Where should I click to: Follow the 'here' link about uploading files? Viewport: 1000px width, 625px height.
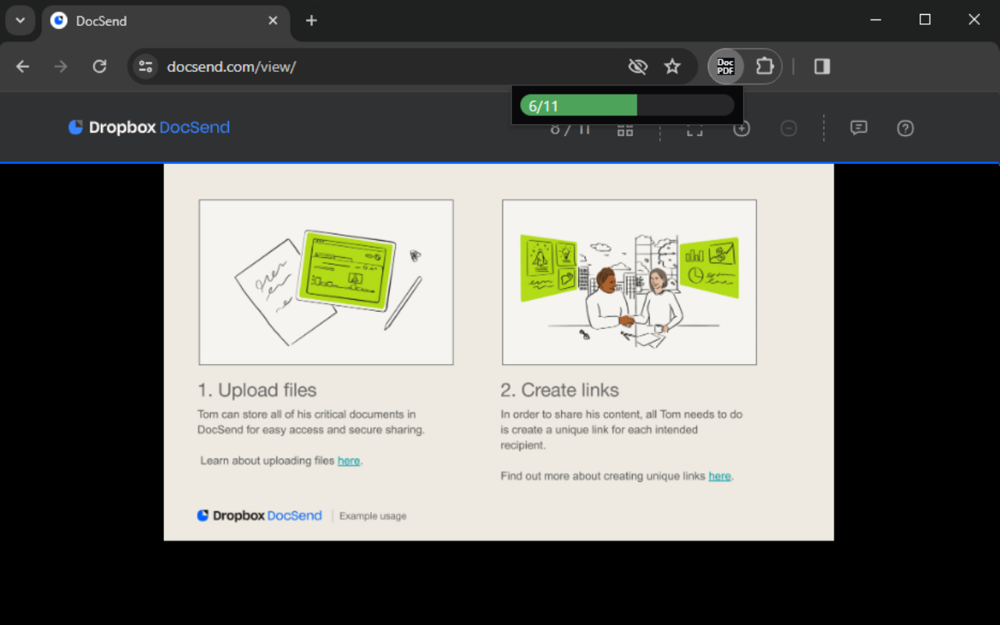click(x=348, y=461)
